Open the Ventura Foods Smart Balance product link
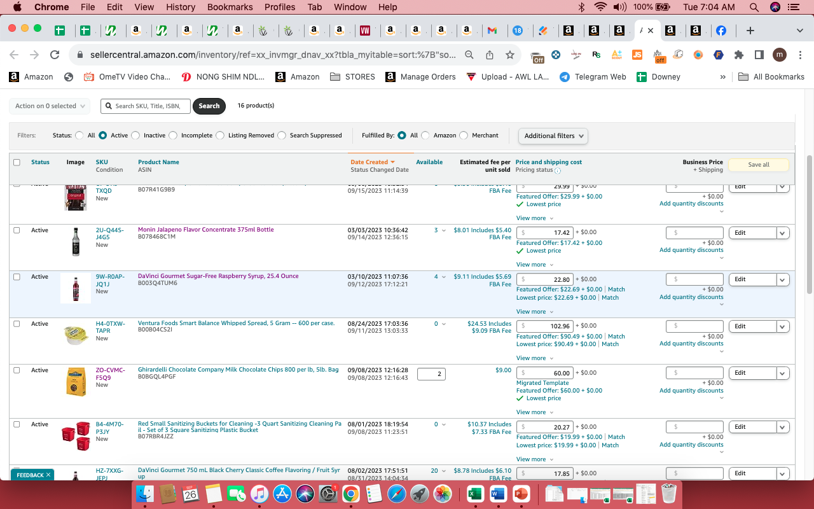This screenshot has width=814, height=509. pyautogui.click(x=237, y=323)
